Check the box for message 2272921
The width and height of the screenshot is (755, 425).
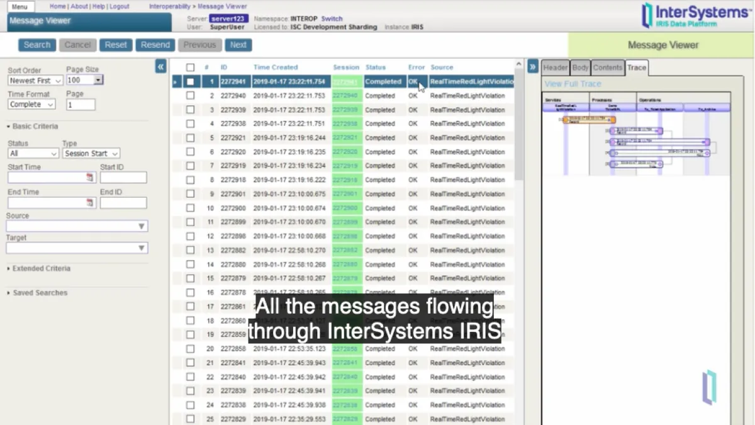click(x=190, y=138)
